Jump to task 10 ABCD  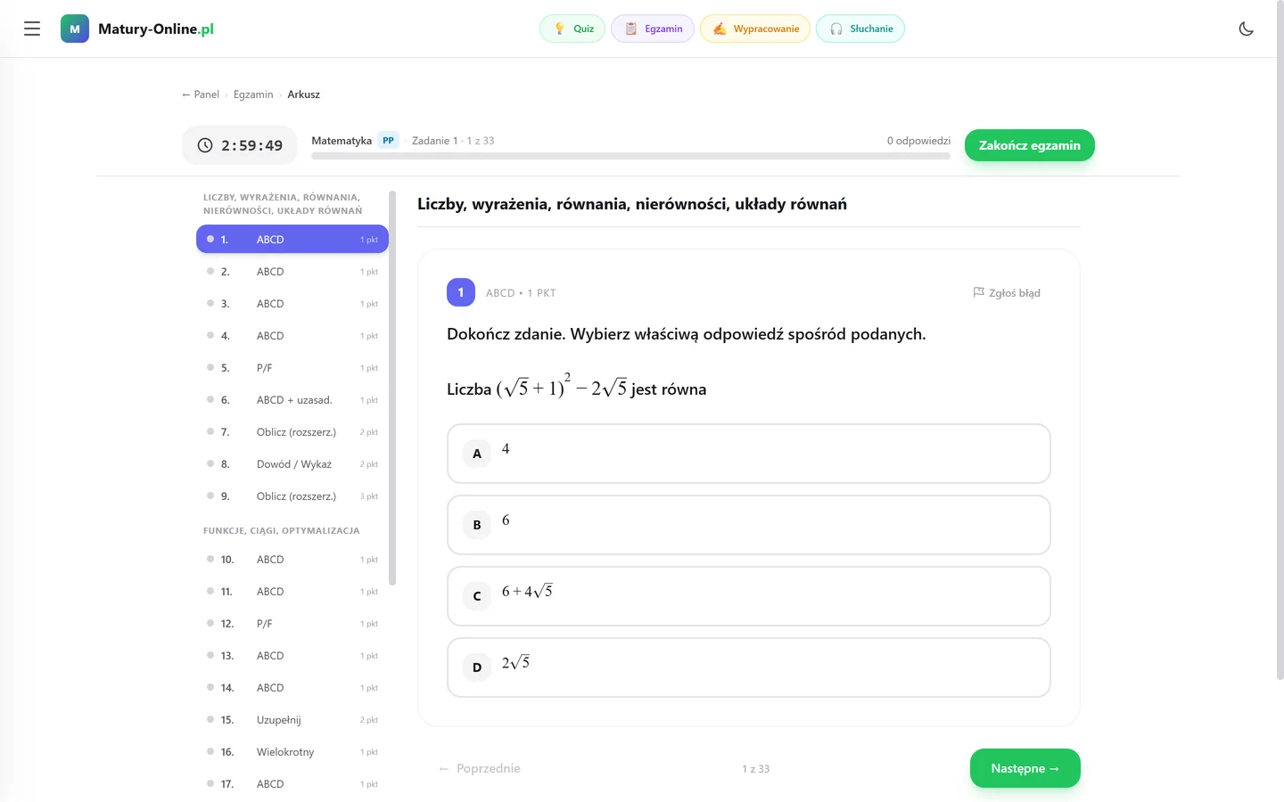292,560
